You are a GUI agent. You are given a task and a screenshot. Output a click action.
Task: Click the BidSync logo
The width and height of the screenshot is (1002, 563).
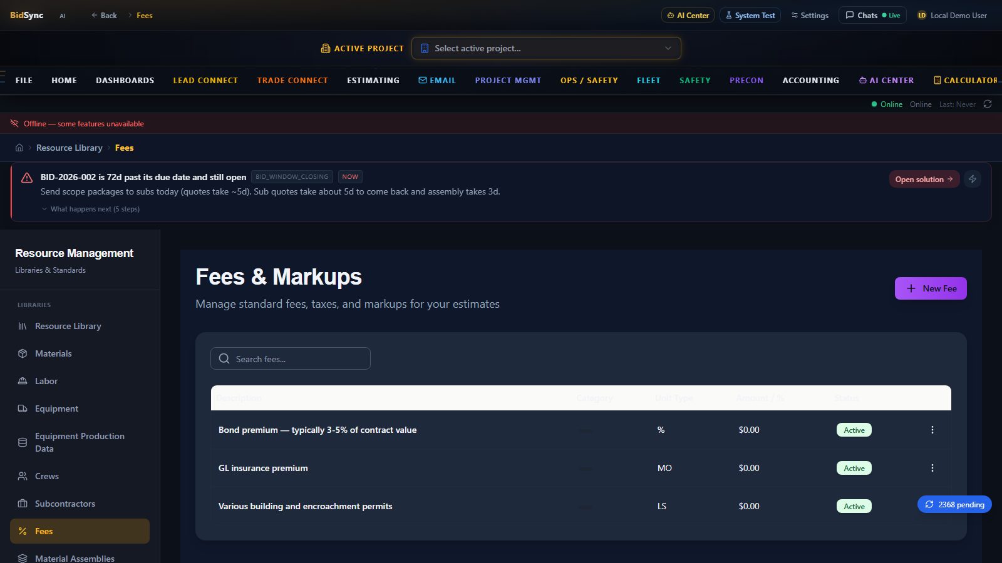27,15
